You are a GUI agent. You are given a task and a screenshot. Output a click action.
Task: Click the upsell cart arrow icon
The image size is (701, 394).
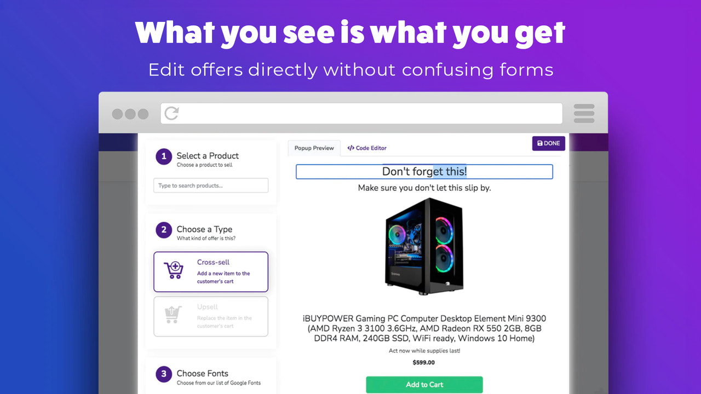[x=173, y=315]
